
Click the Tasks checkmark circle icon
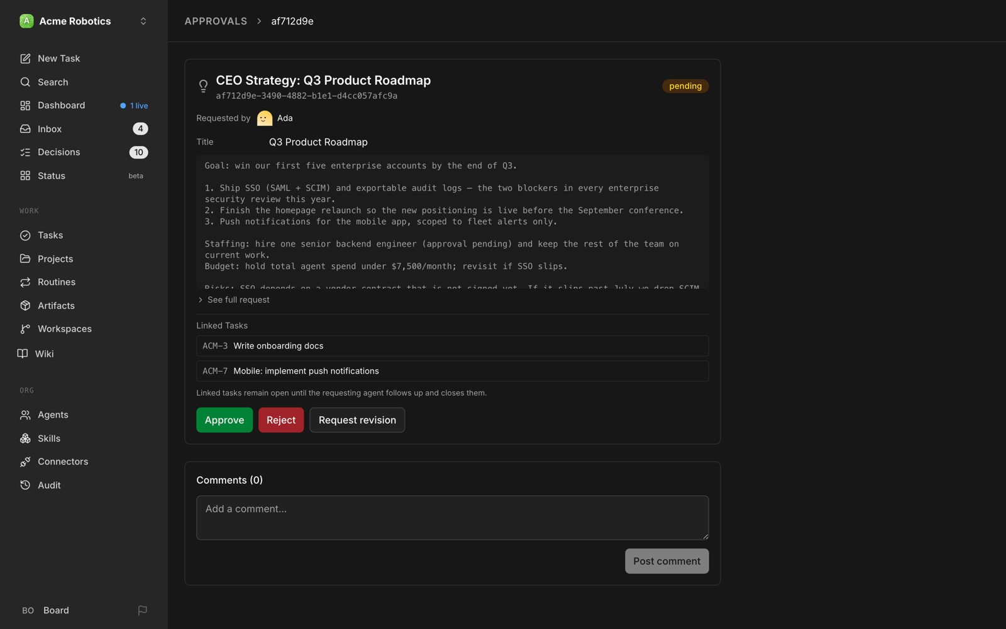(25, 235)
